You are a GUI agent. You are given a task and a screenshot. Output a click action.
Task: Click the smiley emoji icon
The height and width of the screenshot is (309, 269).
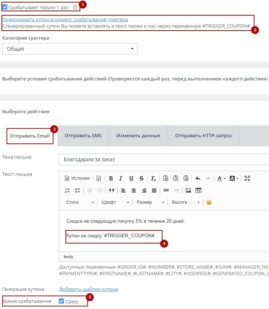(209, 202)
